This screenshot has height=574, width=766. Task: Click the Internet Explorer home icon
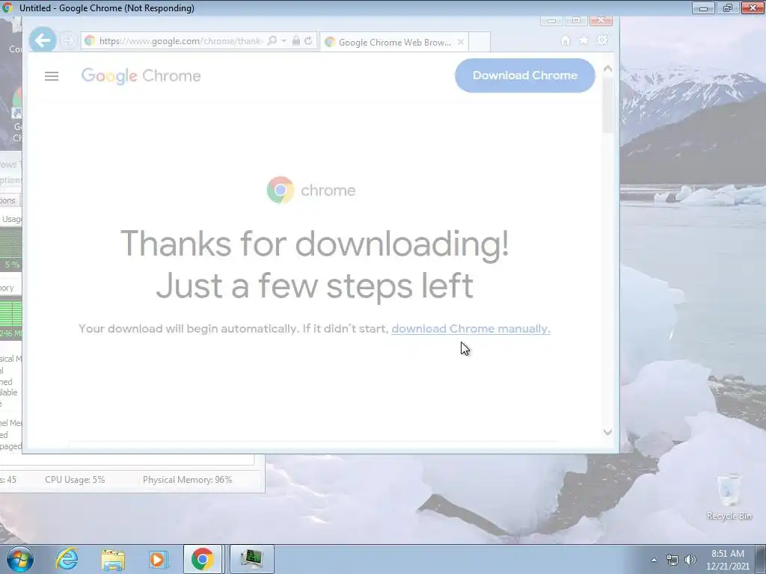(566, 40)
